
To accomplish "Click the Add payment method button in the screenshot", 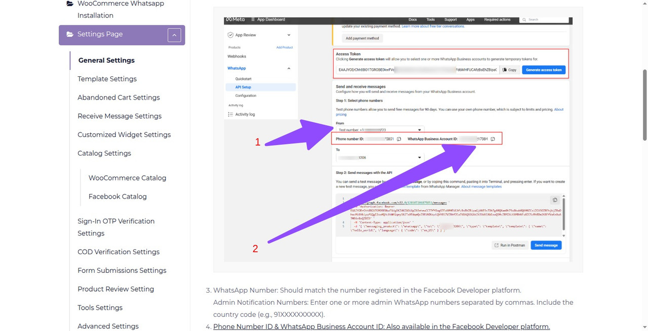I will (362, 38).
